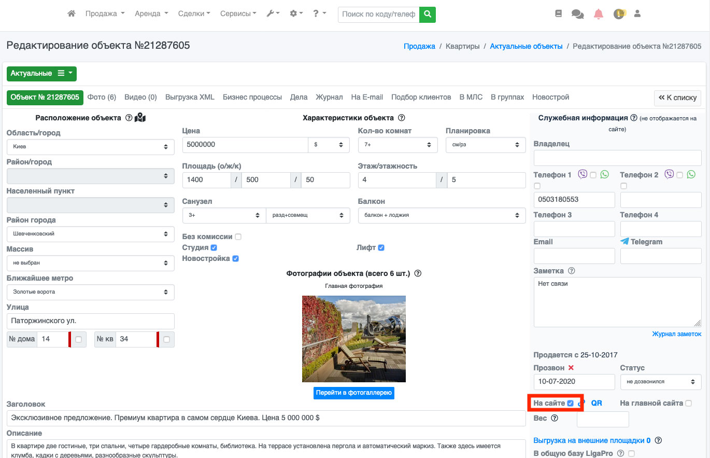
Task: Open the Продажа menu
Action: [x=105, y=14]
